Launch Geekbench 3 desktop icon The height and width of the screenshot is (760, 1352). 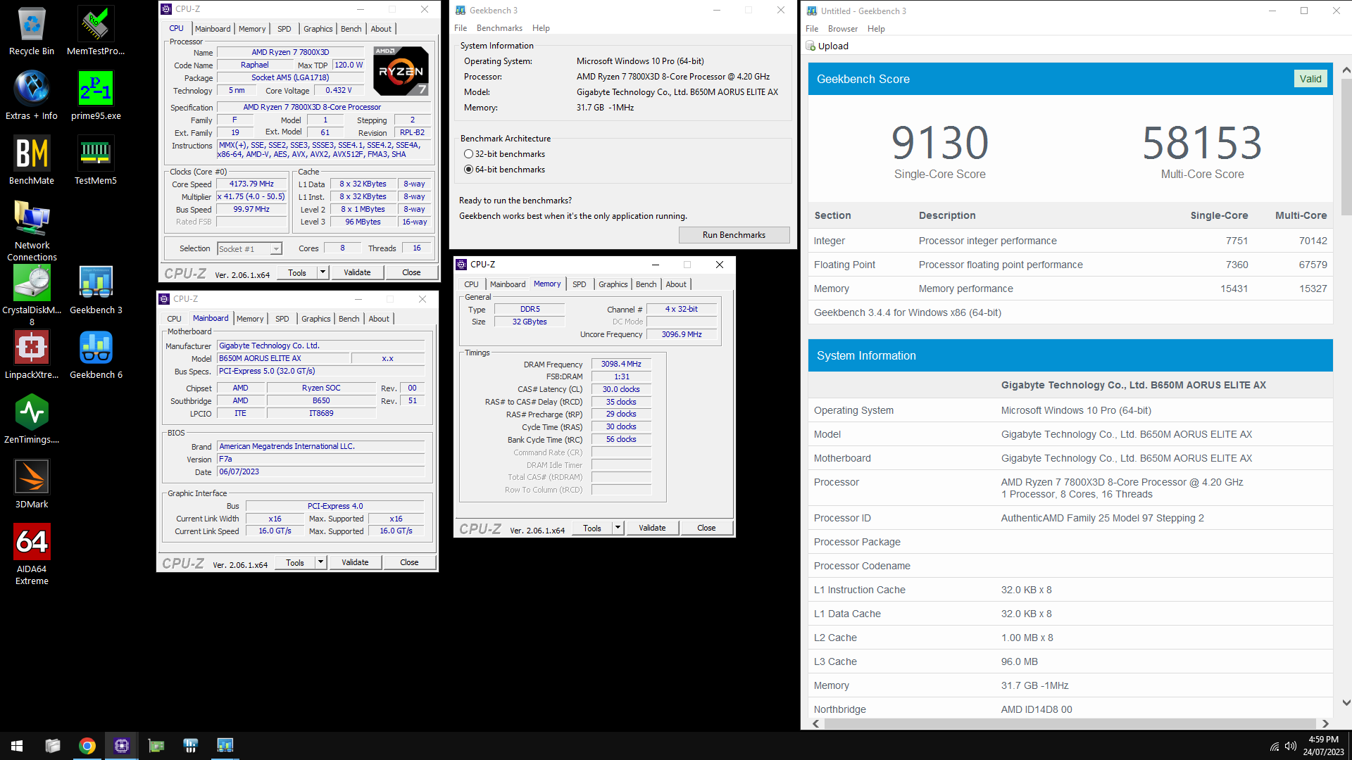point(96,291)
